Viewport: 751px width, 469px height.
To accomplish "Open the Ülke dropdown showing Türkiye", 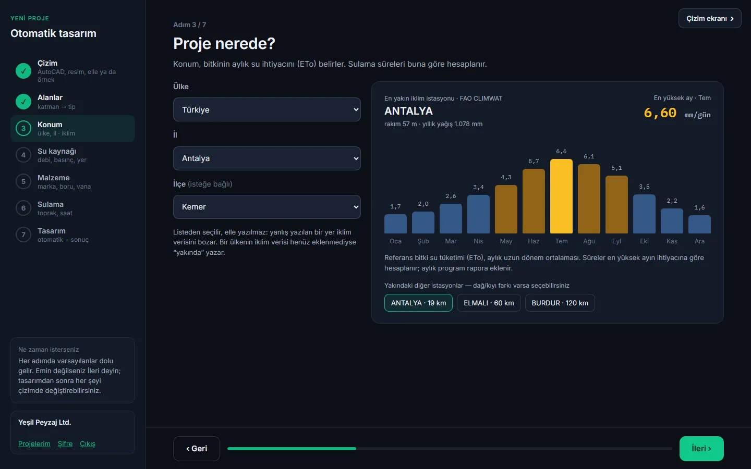I will [x=267, y=109].
